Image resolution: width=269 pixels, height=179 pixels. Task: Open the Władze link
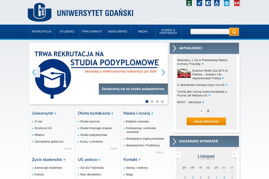point(39,135)
